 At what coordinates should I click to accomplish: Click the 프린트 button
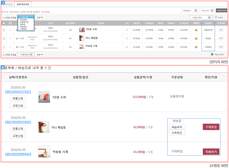[x=219, y=18]
